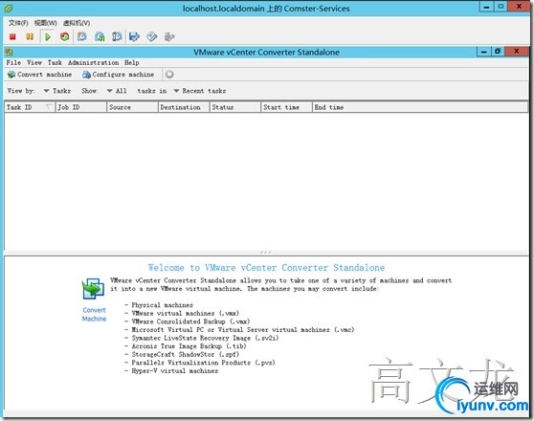Click the Welcome to VMware vCenter Converter heading
Screen dimensions: 534x421
pos(266,267)
